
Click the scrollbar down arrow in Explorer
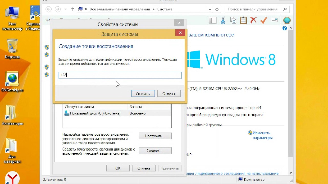tap(291, 173)
